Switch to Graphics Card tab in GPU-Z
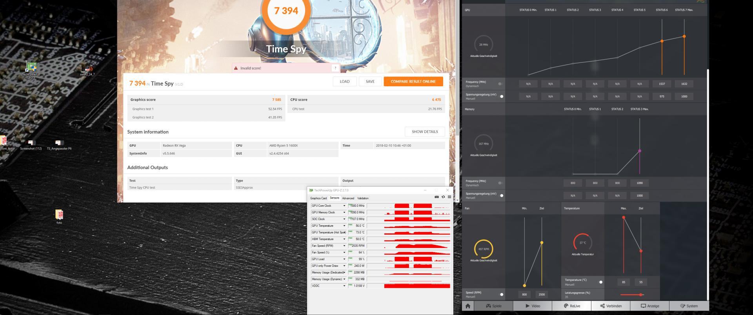 coord(318,198)
